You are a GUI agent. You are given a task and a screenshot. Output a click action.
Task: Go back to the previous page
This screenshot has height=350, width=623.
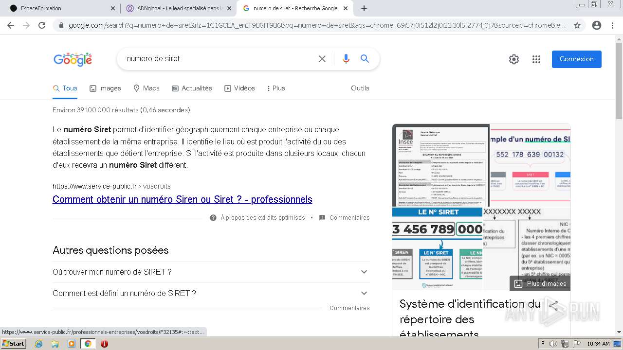pyautogui.click(x=11, y=25)
